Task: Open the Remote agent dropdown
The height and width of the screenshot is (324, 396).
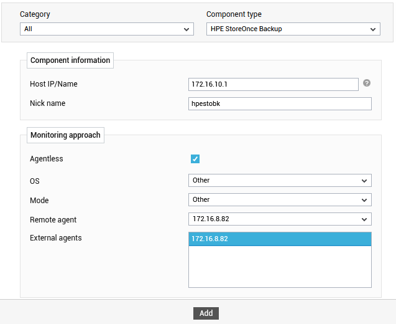Action: click(280, 219)
